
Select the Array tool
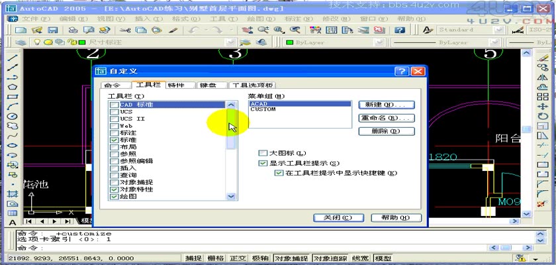point(543,97)
